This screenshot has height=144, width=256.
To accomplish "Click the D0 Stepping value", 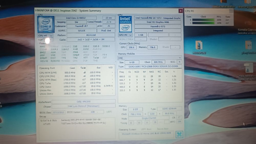I will coord(77,22).
